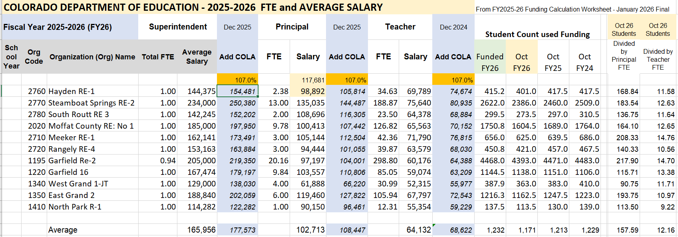This screenshot has width=678, height=237.
Task: Select East Grand teacher COLA value 72,543
Action: click(x=453, y=195)
